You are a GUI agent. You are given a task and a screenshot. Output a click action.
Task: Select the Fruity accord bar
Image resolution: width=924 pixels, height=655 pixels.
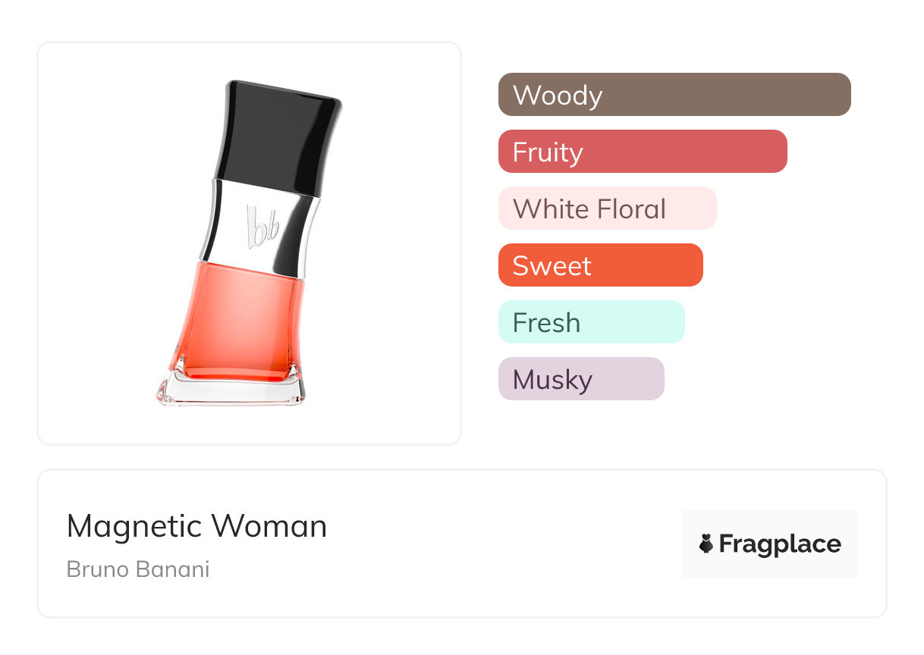[x=643, y=152]
